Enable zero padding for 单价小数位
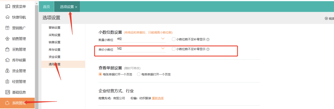Screen dimensions: 334x109 [174, 49]
